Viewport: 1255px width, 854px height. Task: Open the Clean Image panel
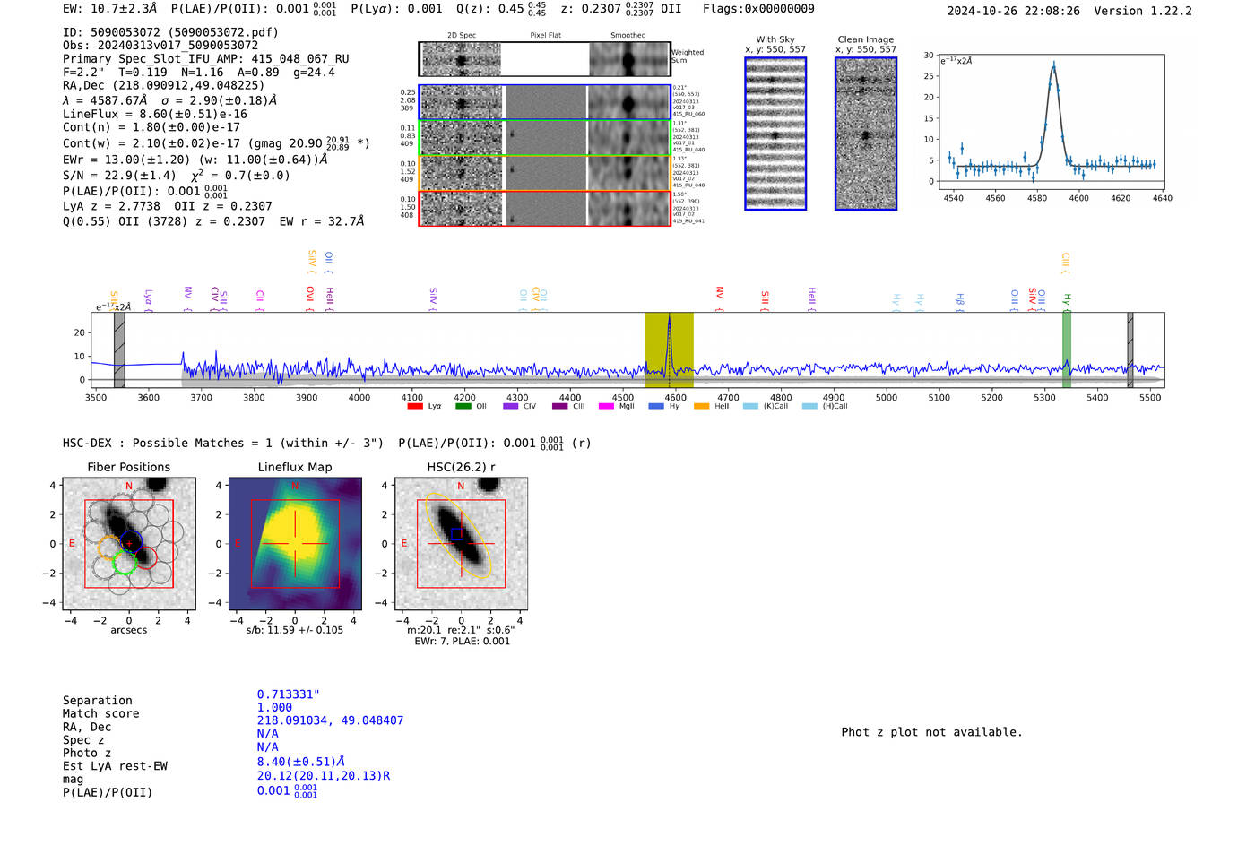866,134
